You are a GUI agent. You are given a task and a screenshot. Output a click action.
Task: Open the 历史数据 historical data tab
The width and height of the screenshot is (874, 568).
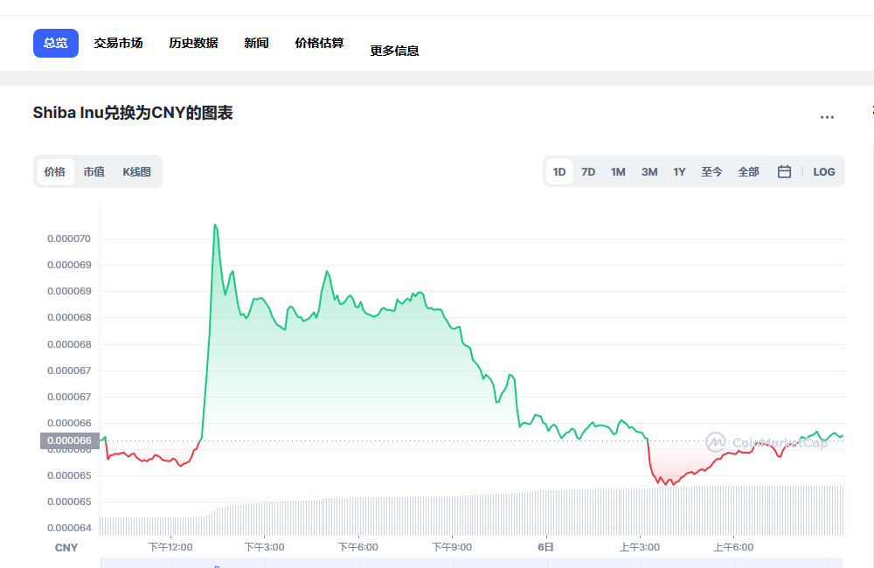tap(192, 42)
